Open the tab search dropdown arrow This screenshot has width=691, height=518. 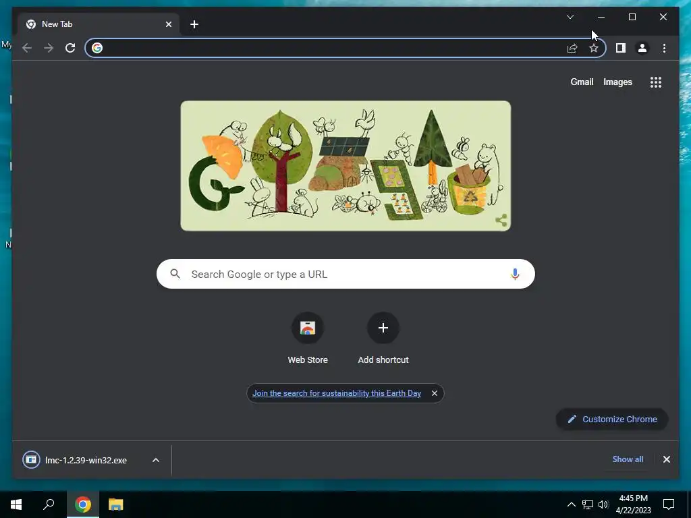point(570,17)
